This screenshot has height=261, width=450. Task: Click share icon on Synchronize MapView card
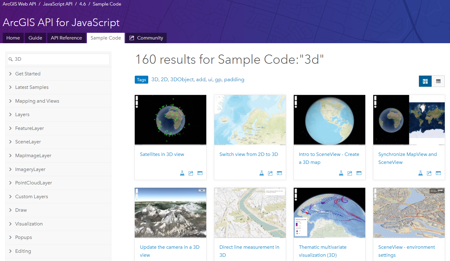click(429, 173)
